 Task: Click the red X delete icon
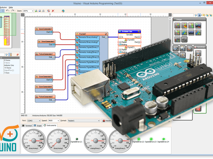click(x=53, y=11)
